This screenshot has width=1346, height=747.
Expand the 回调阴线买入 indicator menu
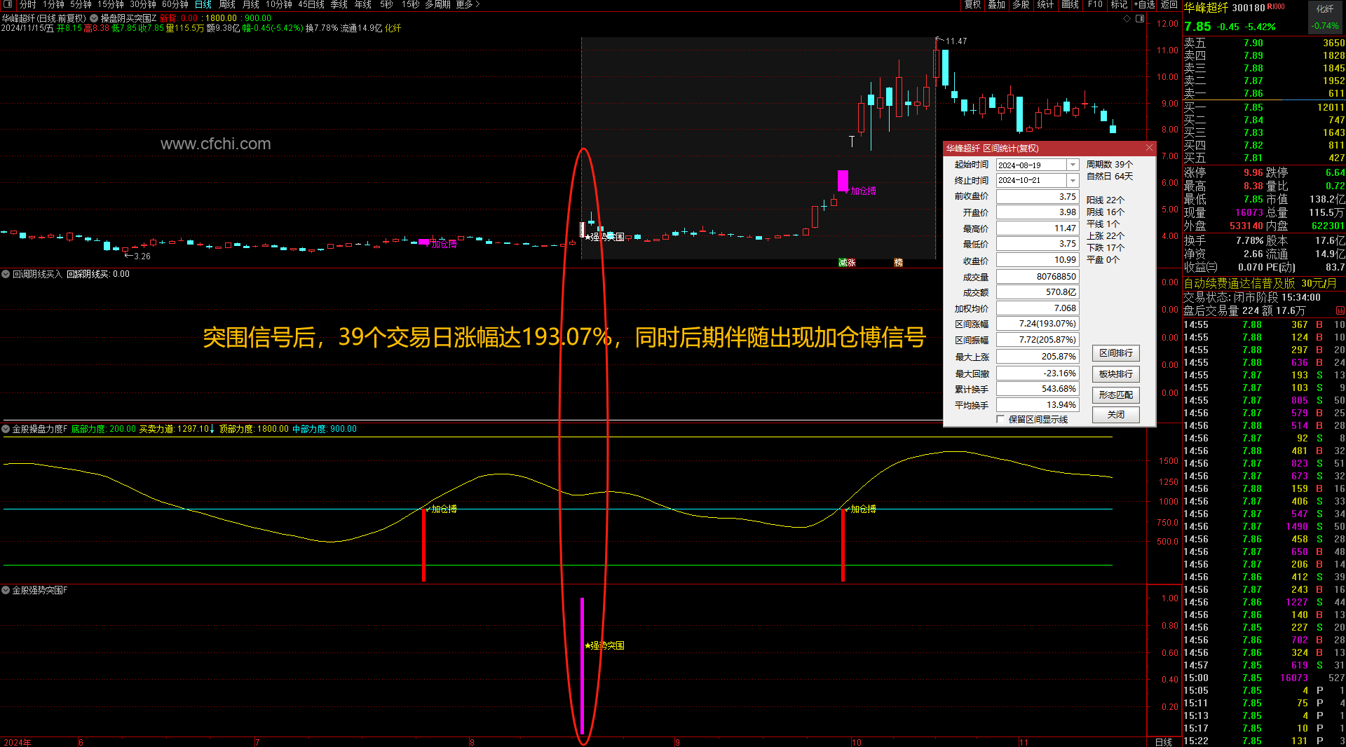coord(6,274)
